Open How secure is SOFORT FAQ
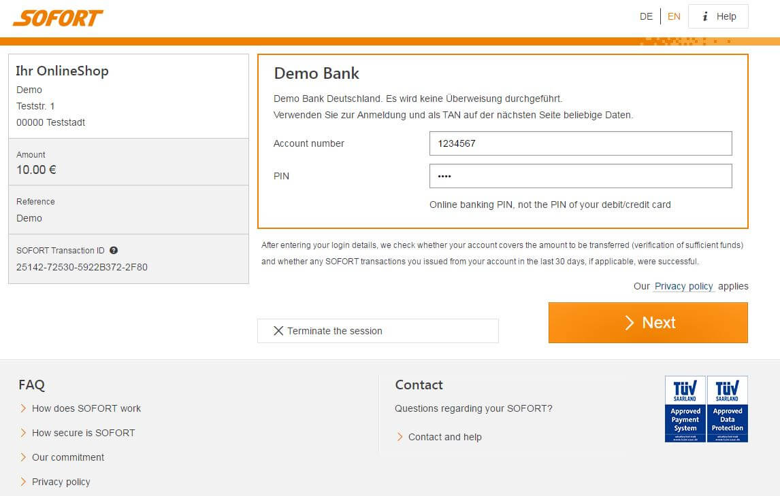 (x=83, y=433)
